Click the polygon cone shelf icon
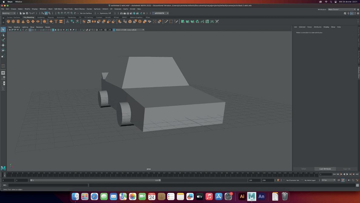Viewport: 360px width, 203px height. point(23,21)
